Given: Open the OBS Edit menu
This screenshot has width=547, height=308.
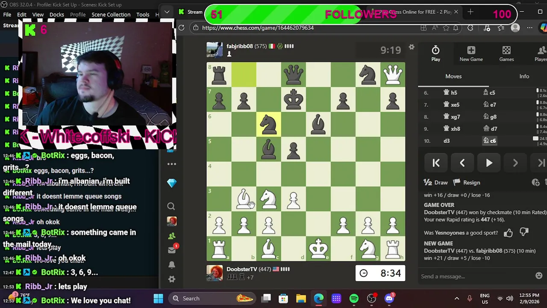Looking at the screenshot, I should [x=22, y=15].
